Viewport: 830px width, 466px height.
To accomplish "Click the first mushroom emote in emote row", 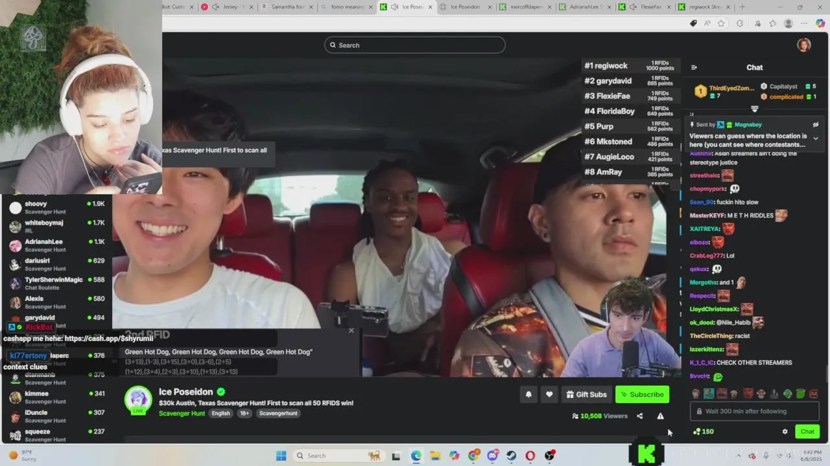I will [x=696, y=394].
